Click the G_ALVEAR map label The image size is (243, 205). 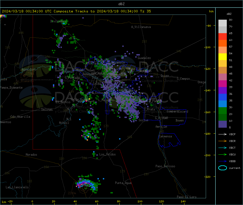161,118
